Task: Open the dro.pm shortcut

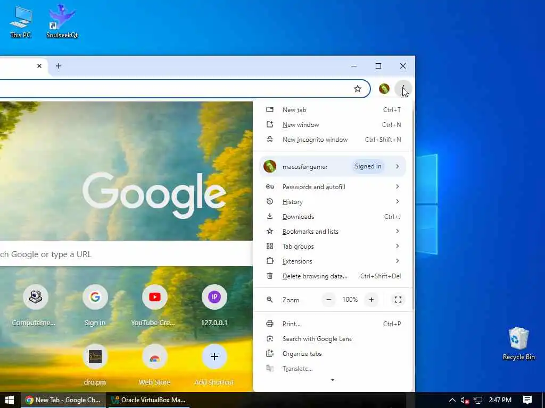Action: pos(95,365)
